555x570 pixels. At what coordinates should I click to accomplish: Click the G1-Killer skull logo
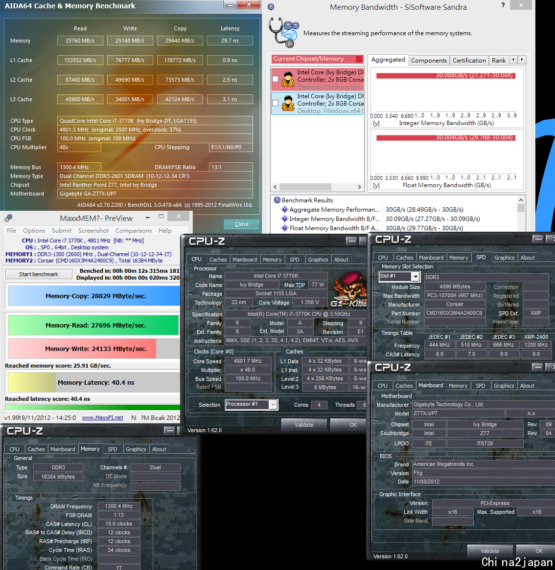click(348, 288)
